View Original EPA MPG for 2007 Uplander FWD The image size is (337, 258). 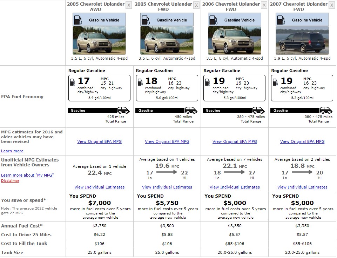(x=302, y=141)
